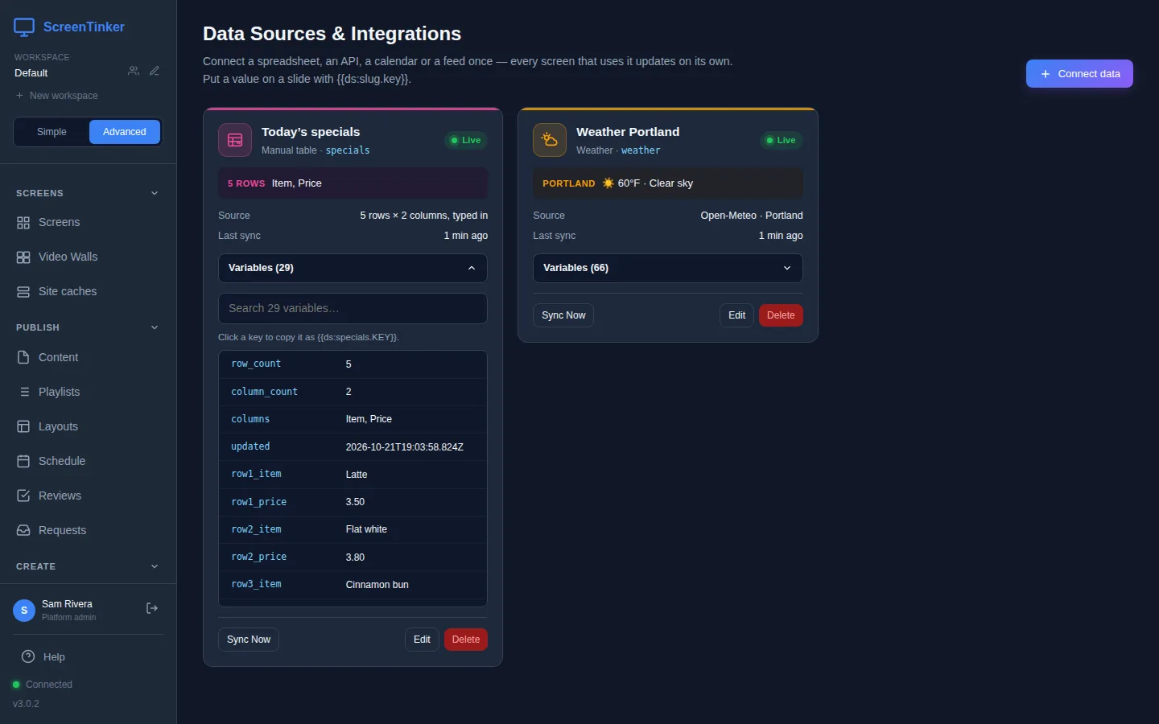This screenshot has width=1159, height=724.
Task: Click the plus icon in Connect data button
Action: [1046, 74]
